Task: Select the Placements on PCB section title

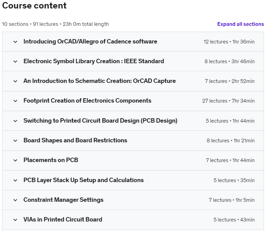Action: tap(51, 160)
